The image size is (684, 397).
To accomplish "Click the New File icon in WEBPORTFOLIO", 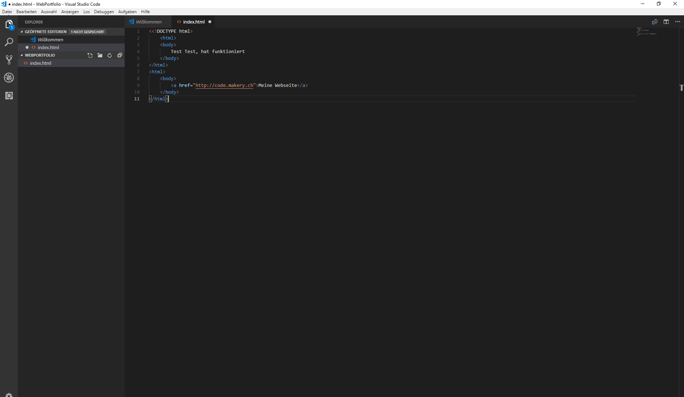I will click(90, 55).
